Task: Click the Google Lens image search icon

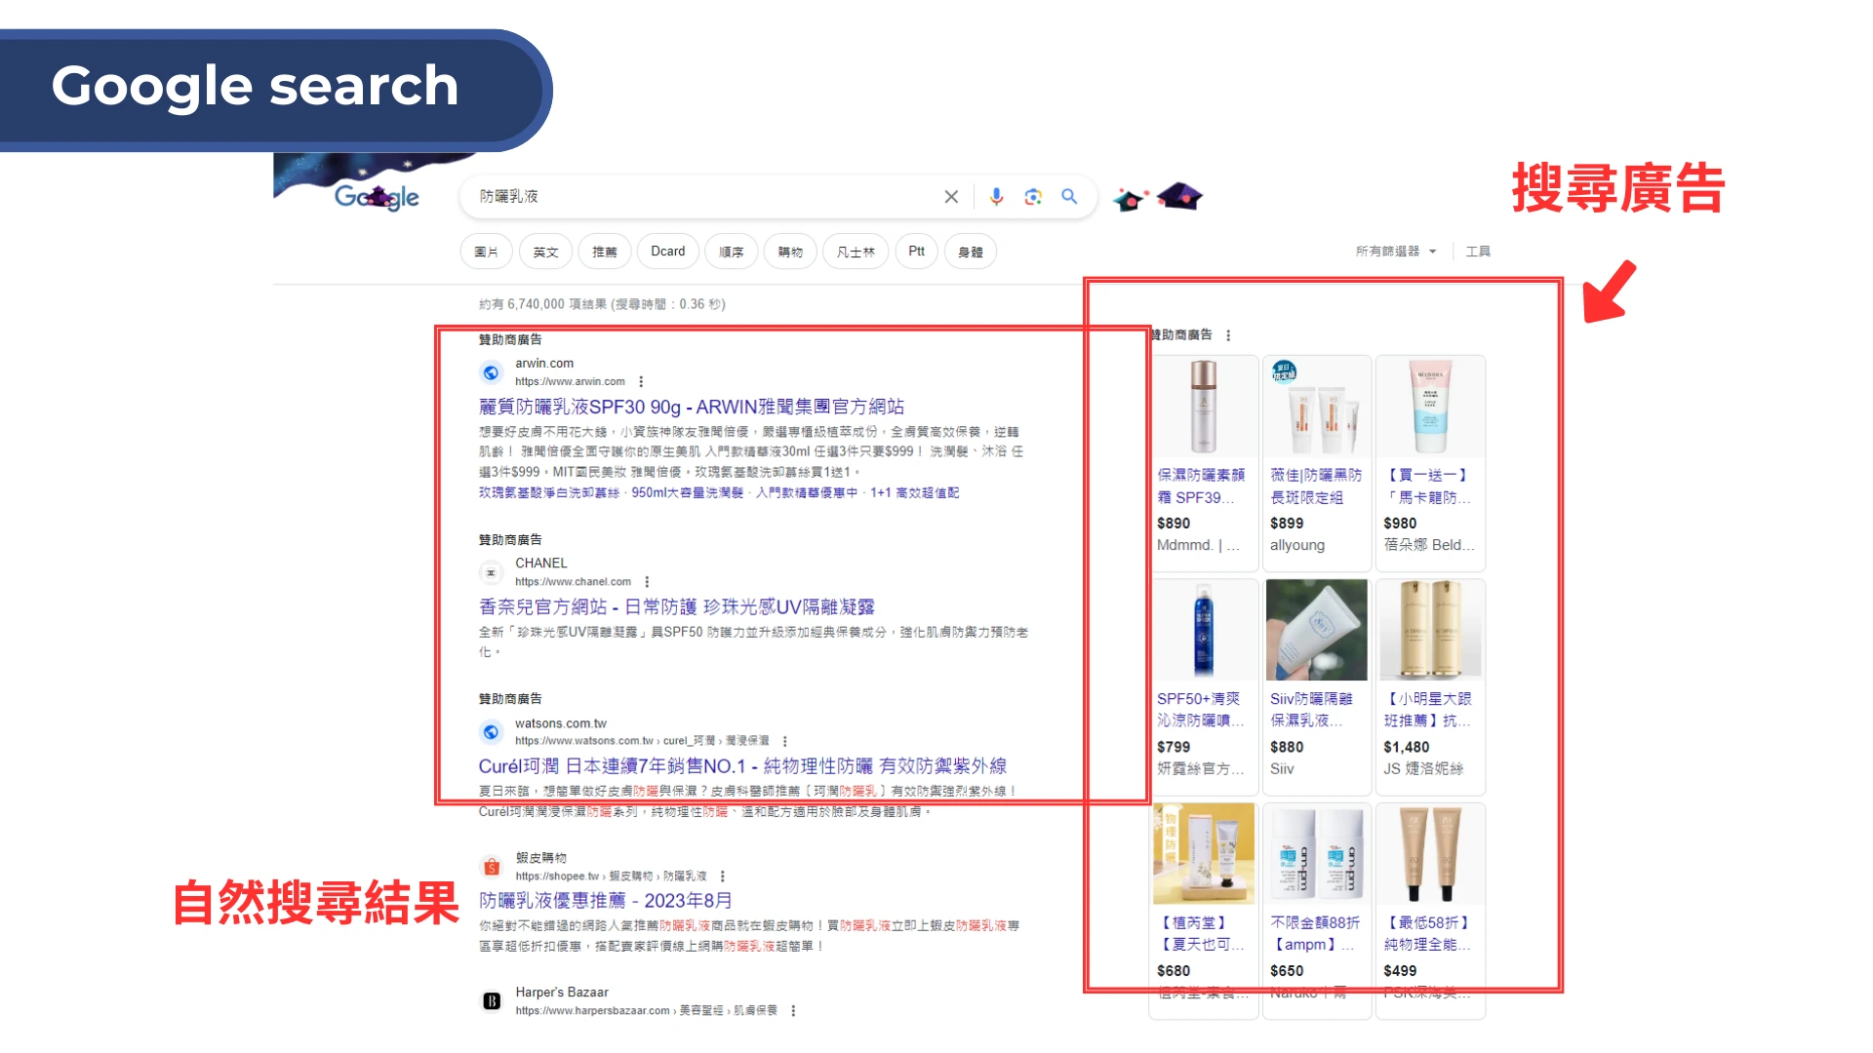Action: [x=1033, y=197]
